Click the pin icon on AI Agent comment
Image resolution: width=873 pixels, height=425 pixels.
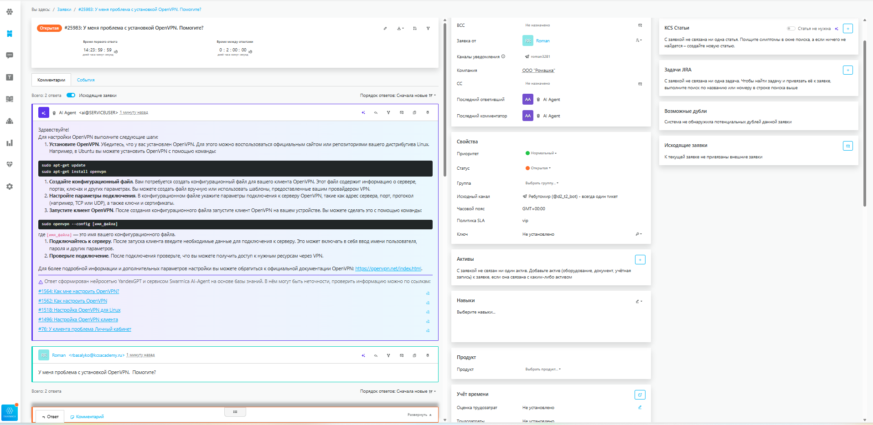click(x=427, y=112)
